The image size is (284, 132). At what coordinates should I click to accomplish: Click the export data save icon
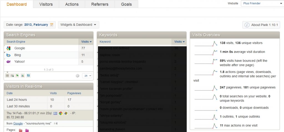[28, 76]
